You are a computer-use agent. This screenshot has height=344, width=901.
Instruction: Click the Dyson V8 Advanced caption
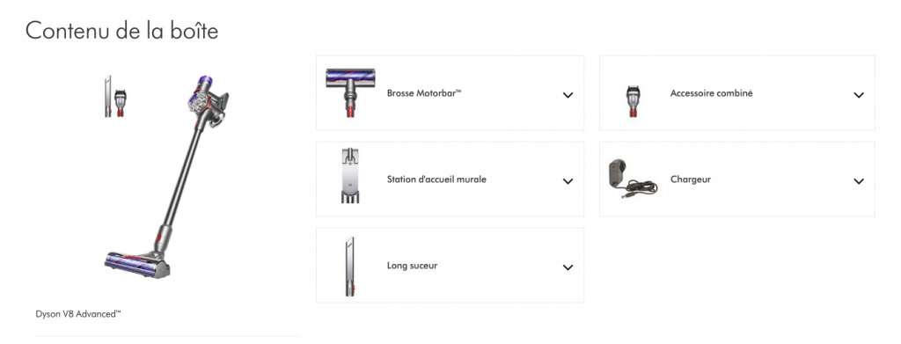coord(78,314)
